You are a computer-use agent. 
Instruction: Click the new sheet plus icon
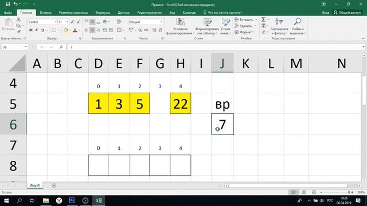coord(54,185)
